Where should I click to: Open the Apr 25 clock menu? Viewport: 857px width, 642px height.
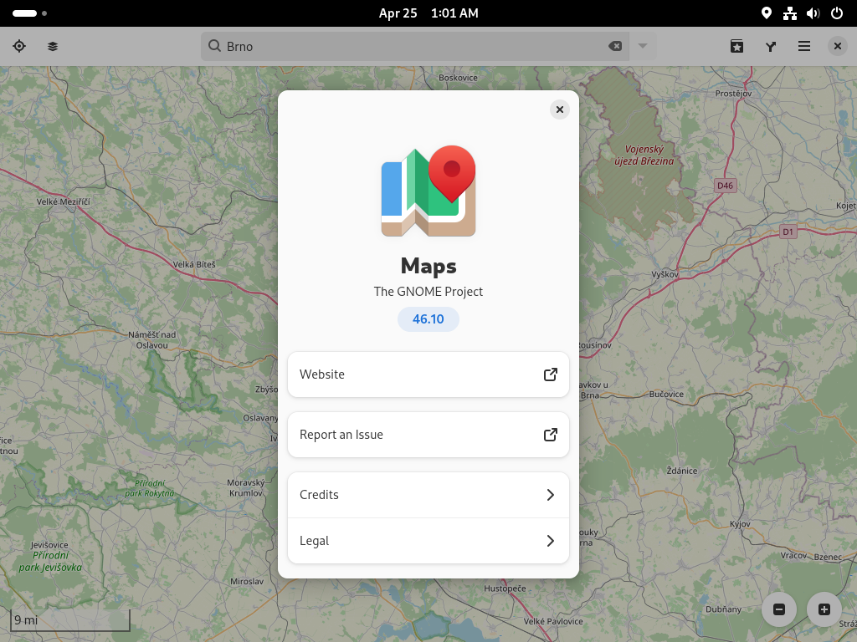(428, 13)
